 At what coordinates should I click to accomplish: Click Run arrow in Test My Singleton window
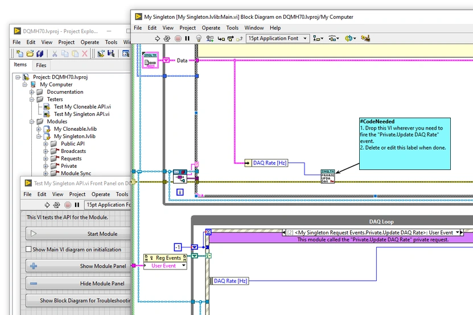[x=47, y=205]
